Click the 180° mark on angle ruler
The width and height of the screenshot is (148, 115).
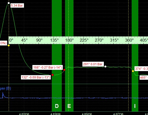[69, 40]
